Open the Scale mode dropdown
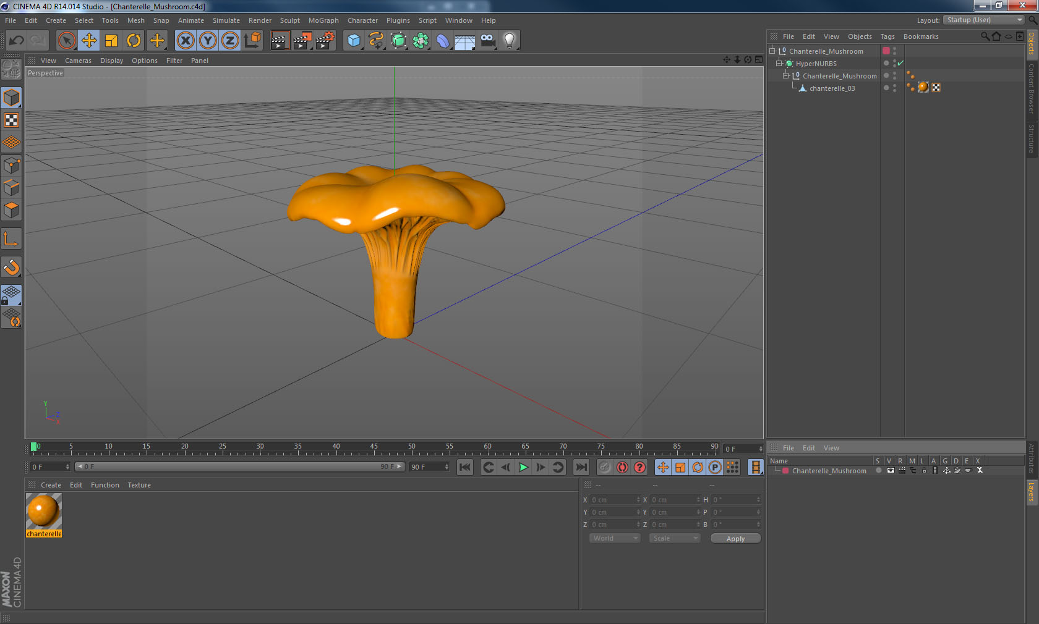Viewport: 1039px width, 624px height. coord(674,538)
